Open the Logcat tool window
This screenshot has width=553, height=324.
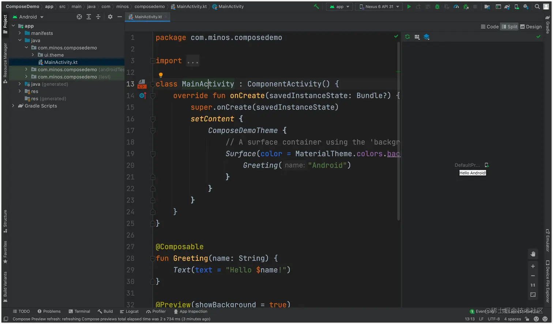(x=129, y=312)
